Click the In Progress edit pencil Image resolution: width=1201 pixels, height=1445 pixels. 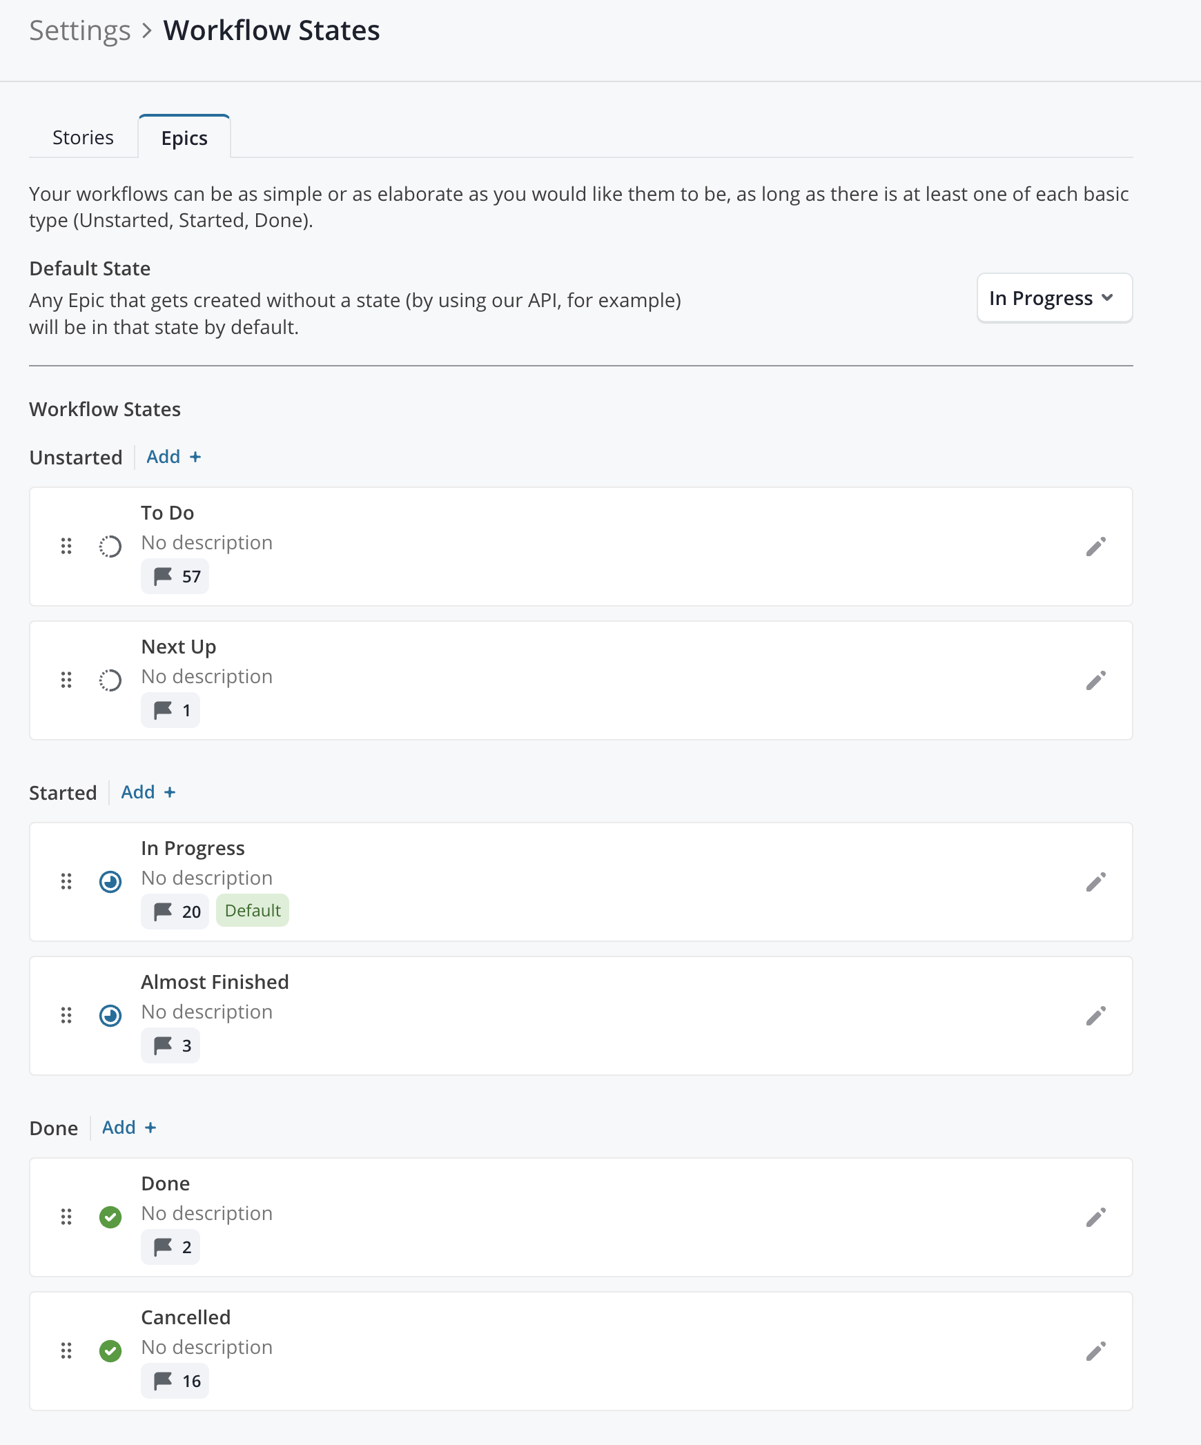(1095, 881)
